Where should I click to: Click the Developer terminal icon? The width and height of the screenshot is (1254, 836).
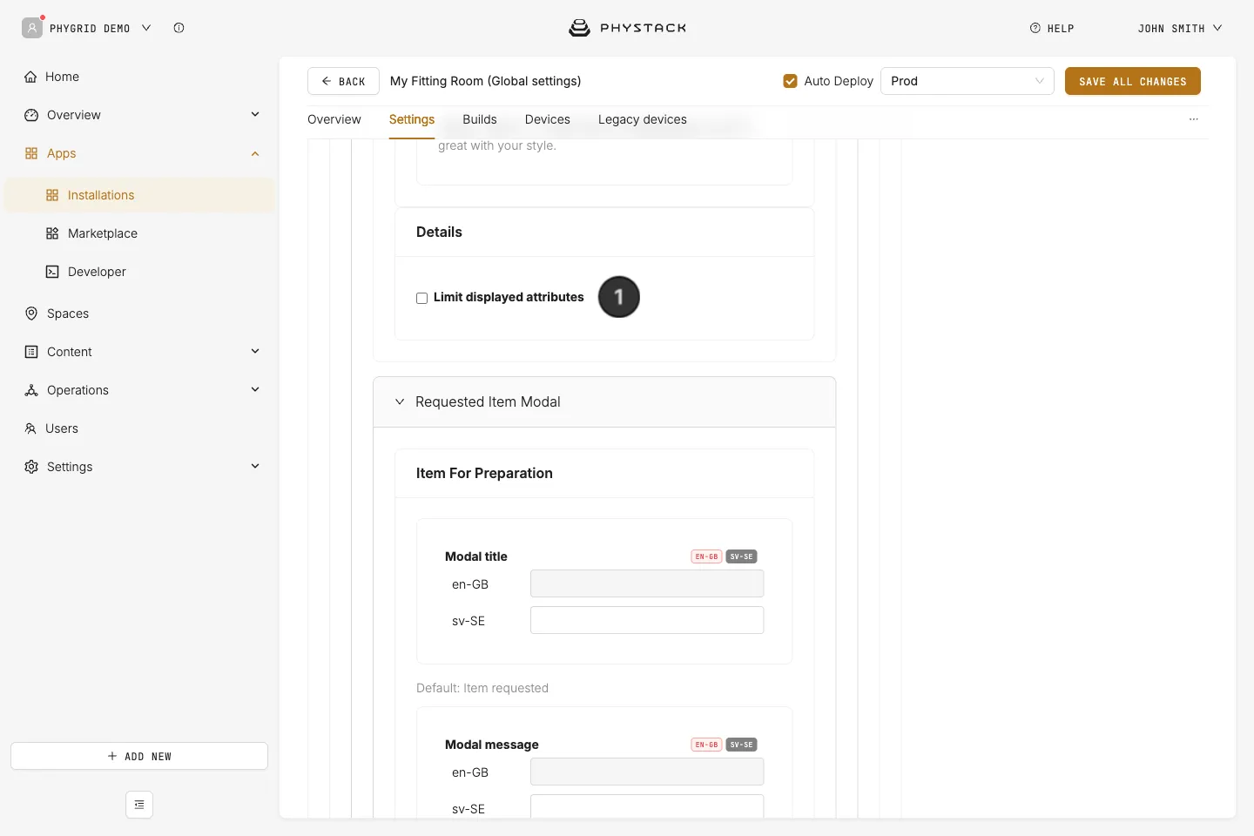tap(52, 272)
